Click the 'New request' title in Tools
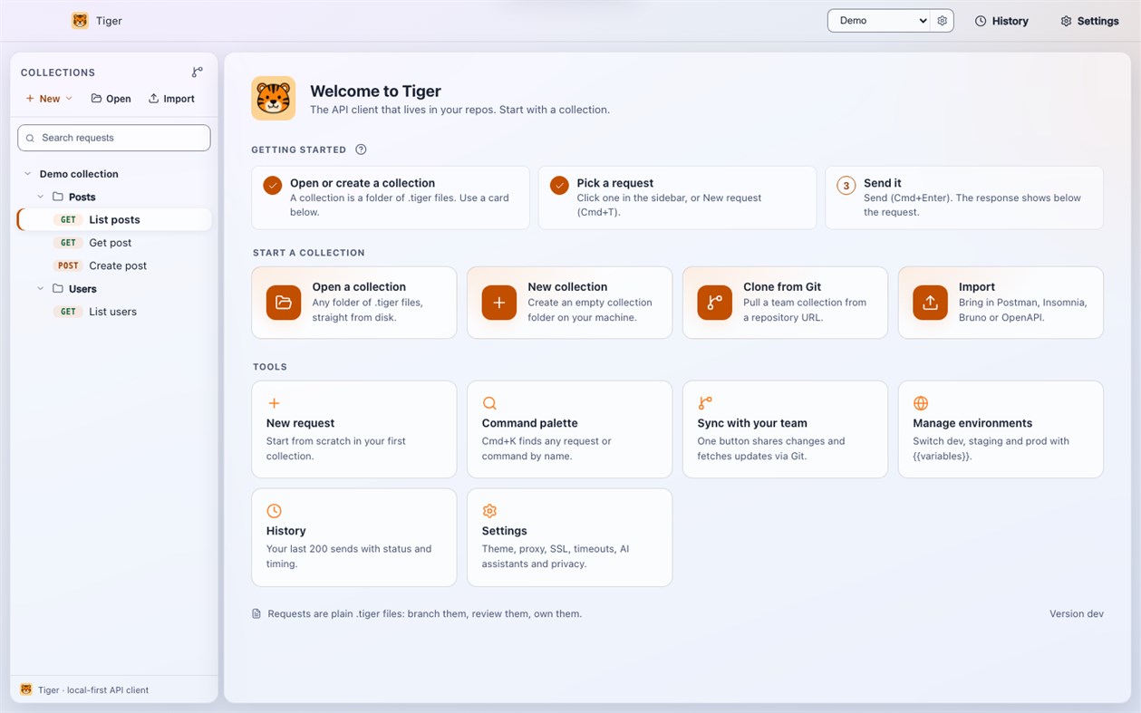 point(300,423)
